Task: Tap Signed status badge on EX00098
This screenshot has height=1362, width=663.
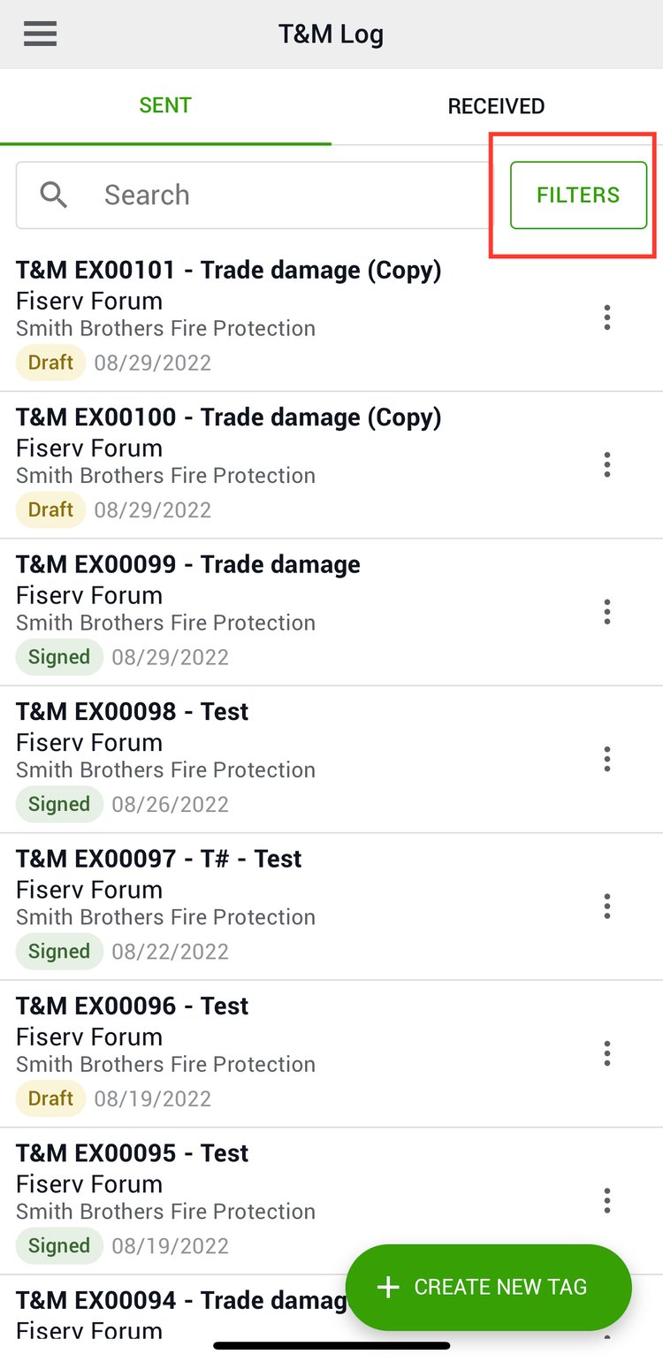Action: [x=59, y=804]
